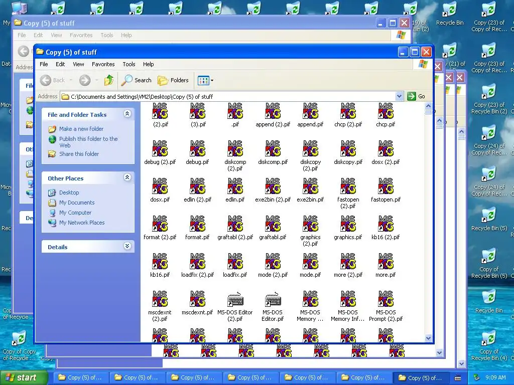Click the Back button in front window
514x385 pixels.
pos(52,80)
